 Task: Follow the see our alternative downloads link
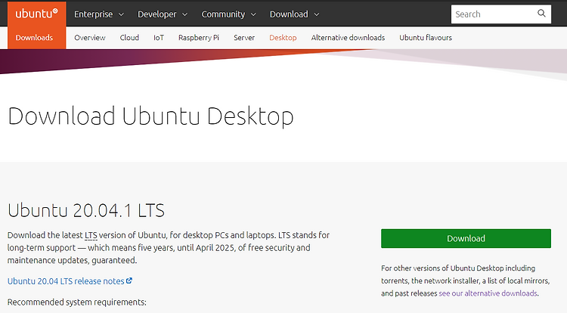(488, 293)
